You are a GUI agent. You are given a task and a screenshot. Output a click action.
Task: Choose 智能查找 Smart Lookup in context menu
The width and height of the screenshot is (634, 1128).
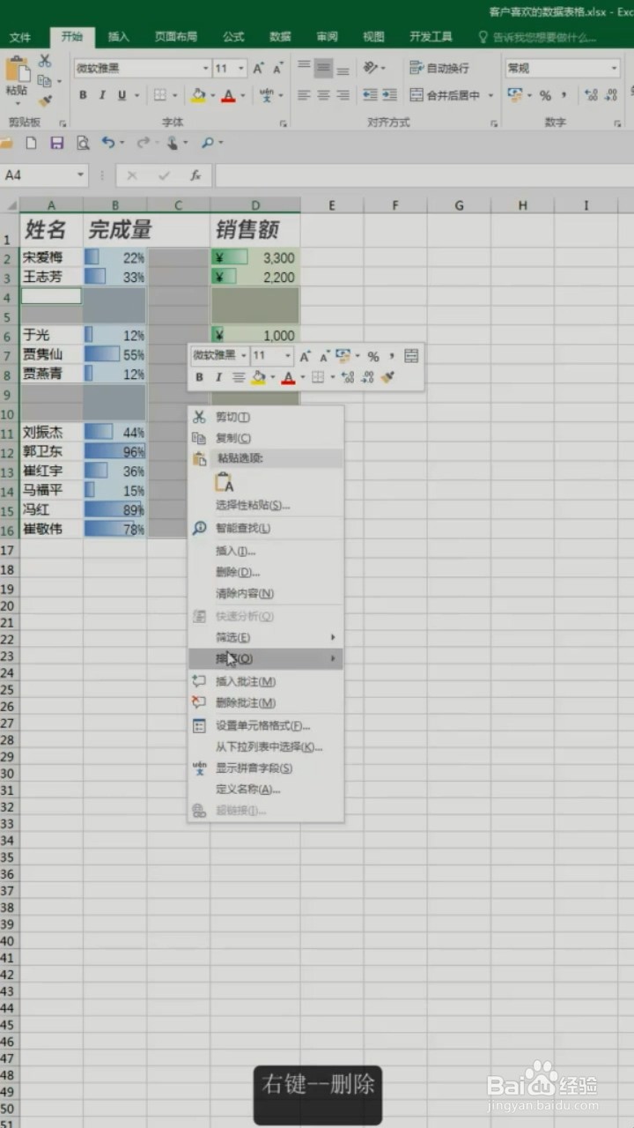pyautogui.click(x=265, y=528)
